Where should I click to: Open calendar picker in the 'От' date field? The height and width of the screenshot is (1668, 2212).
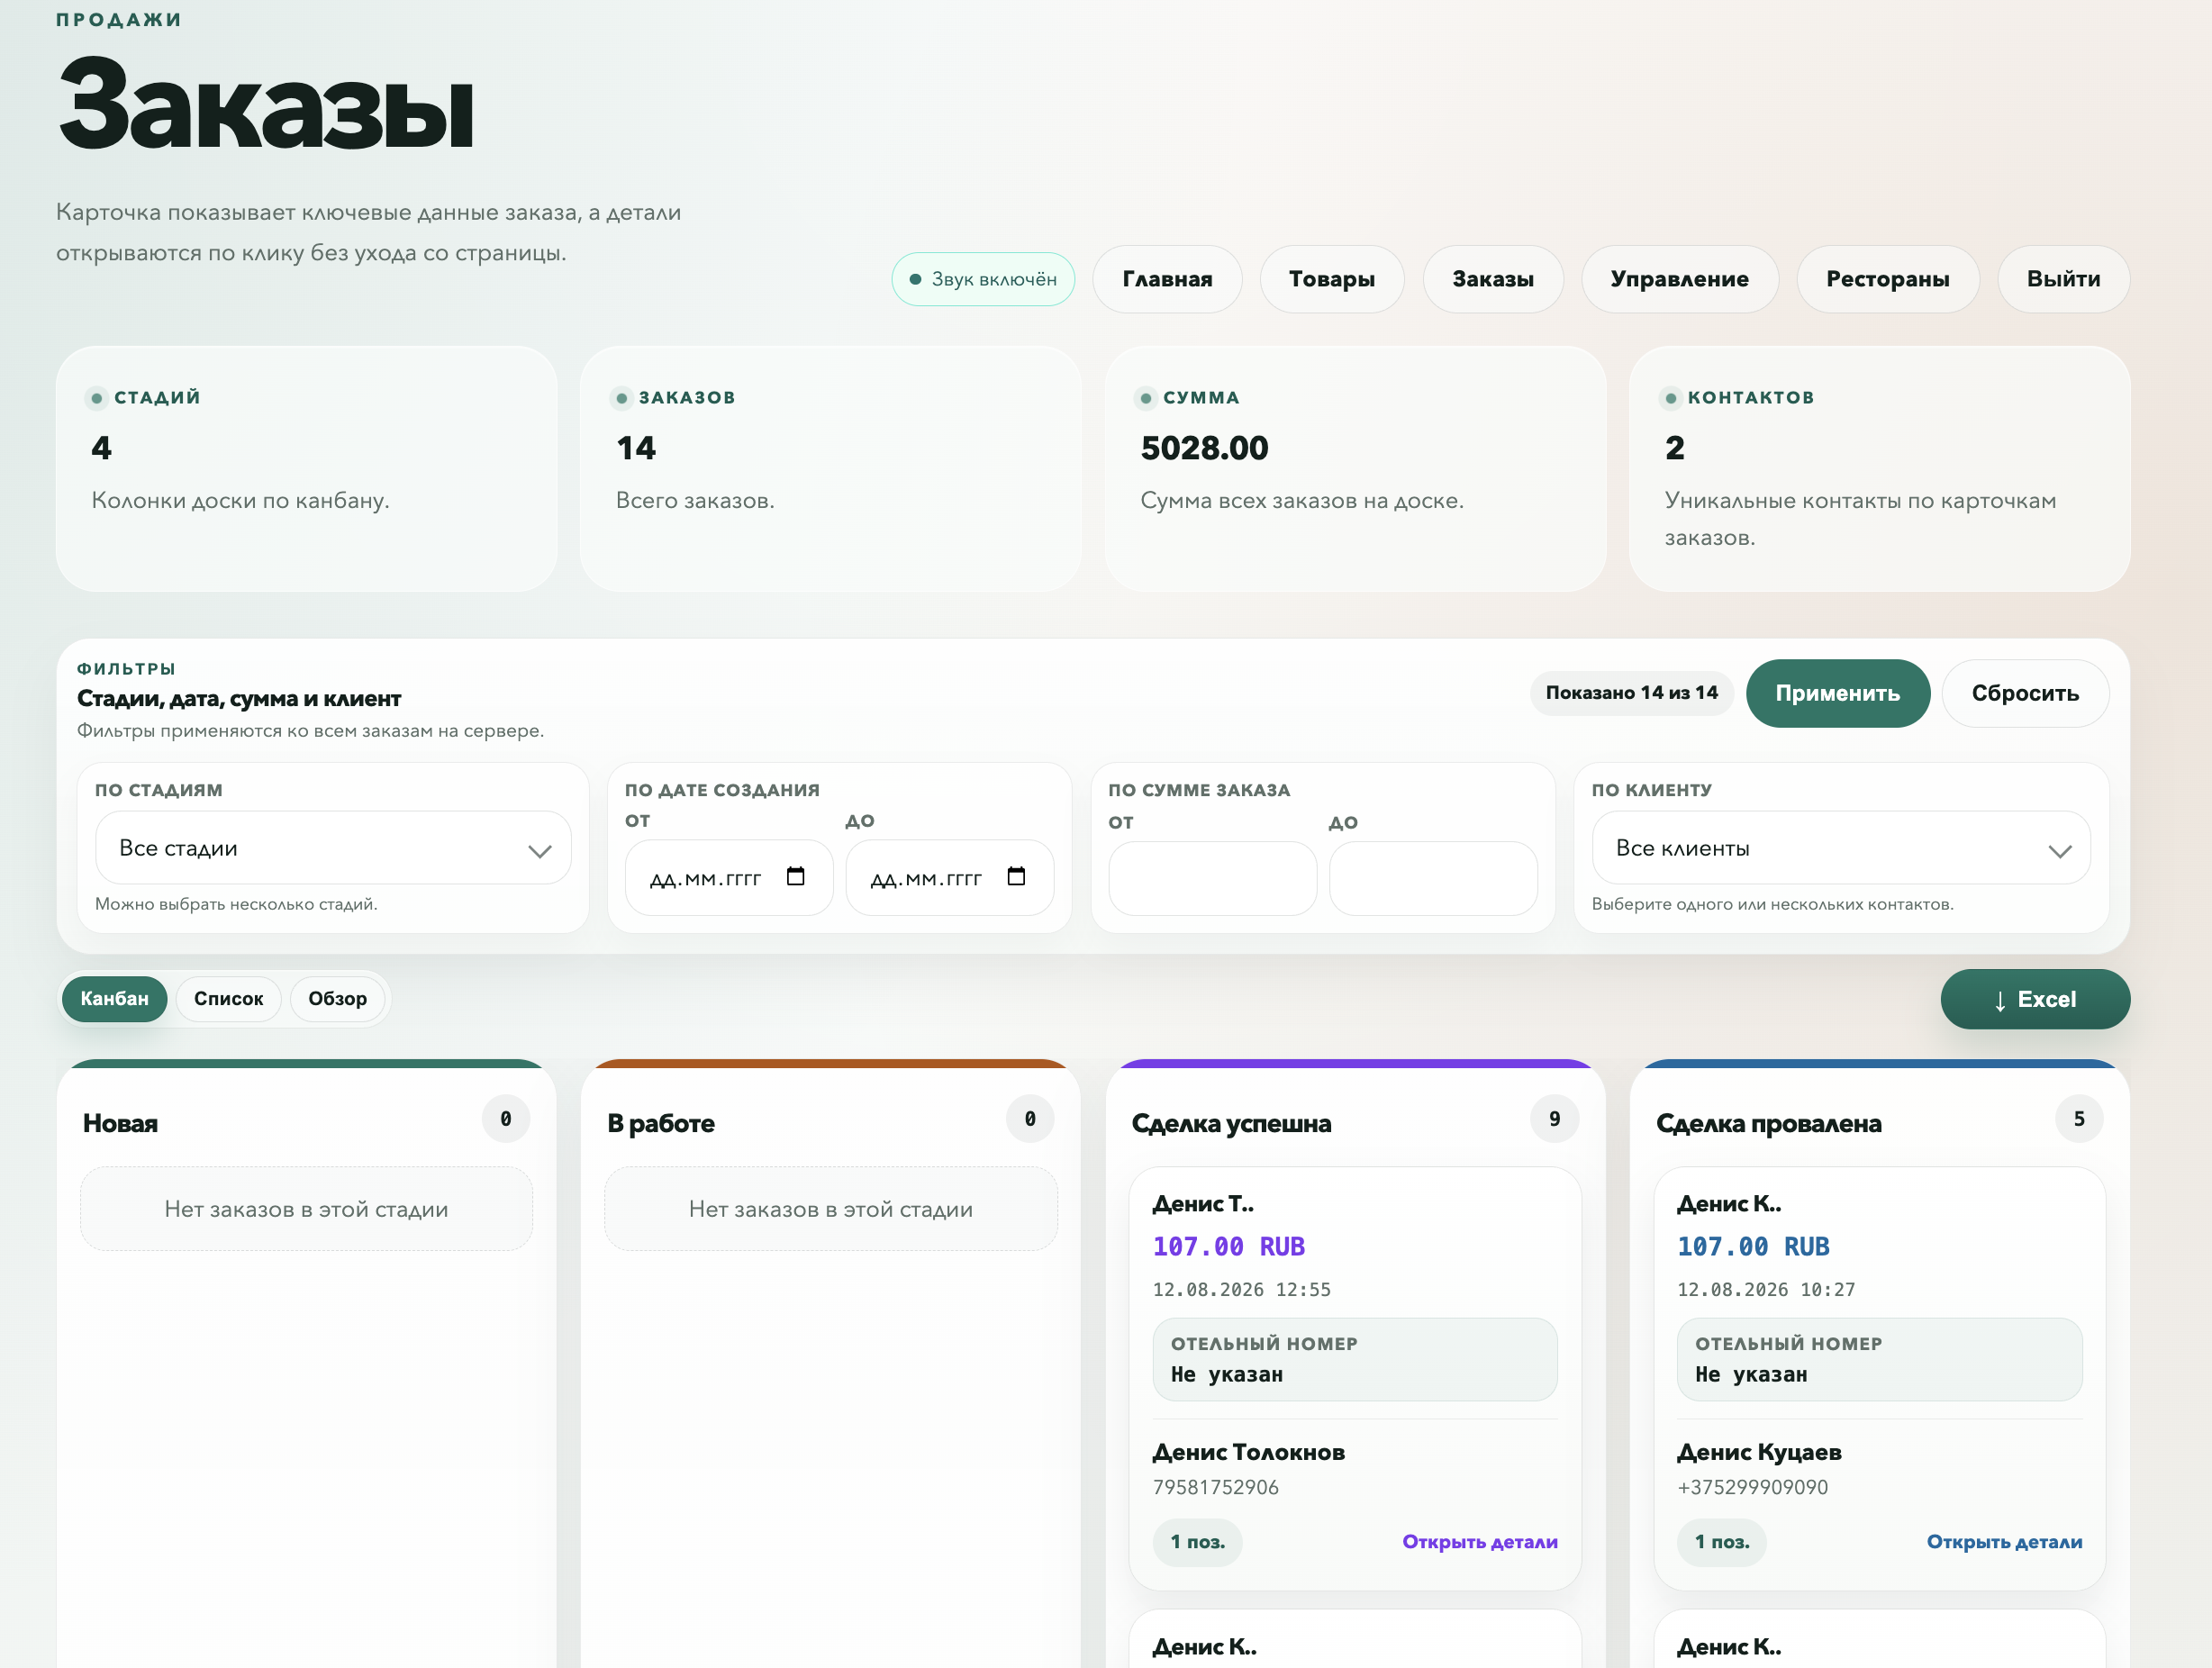tap(795, 876)
